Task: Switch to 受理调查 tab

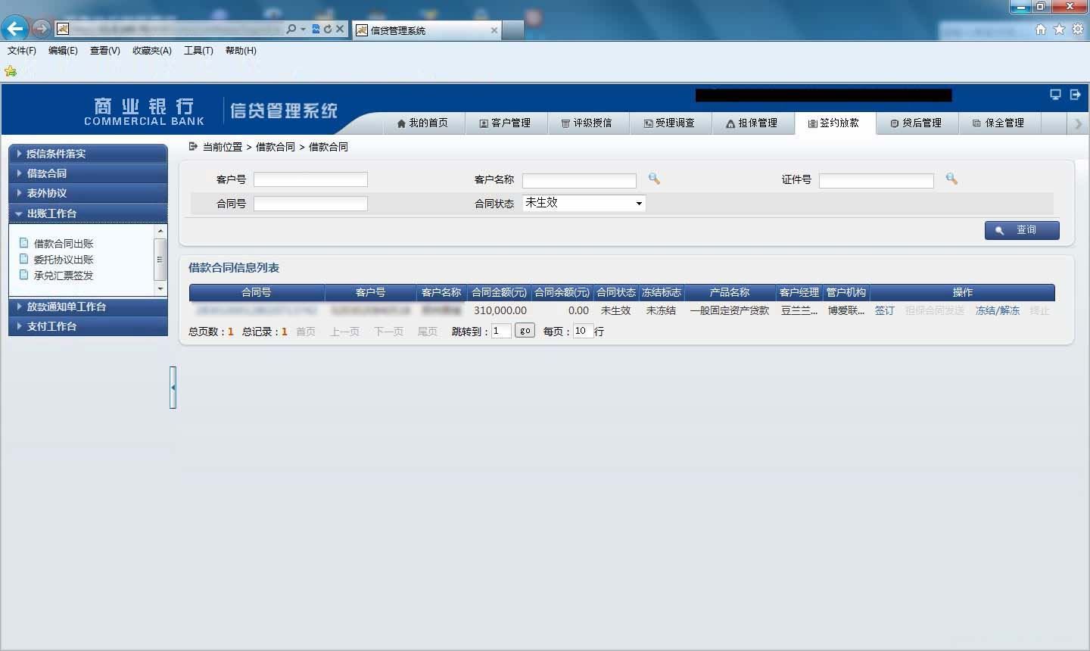Action: click(x=669, y=123)
